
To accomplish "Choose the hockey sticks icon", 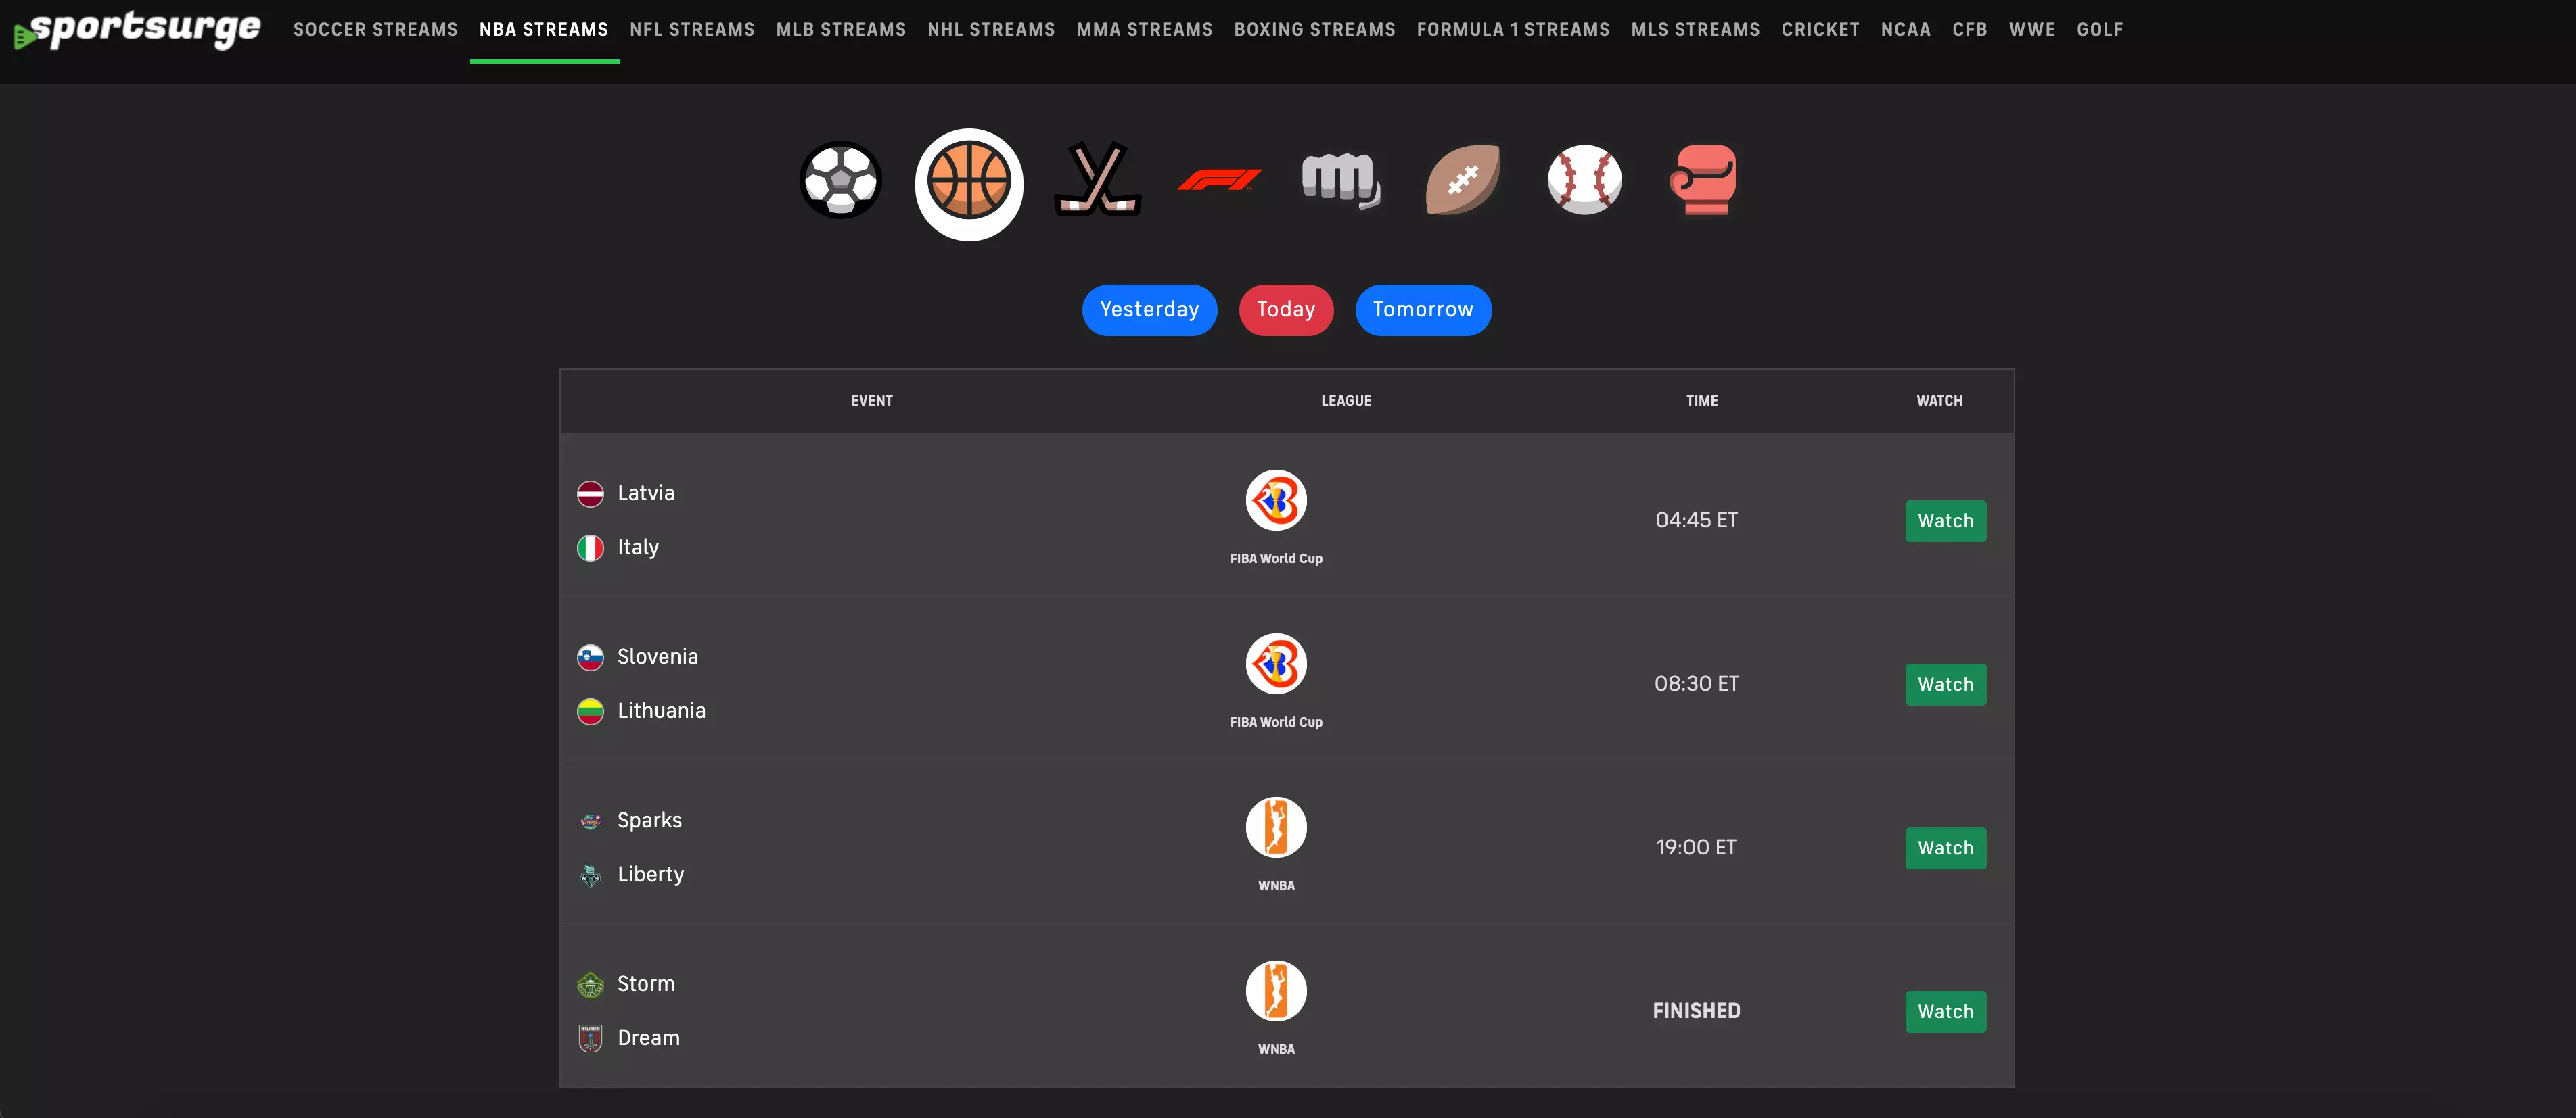I will [1097, 180].
